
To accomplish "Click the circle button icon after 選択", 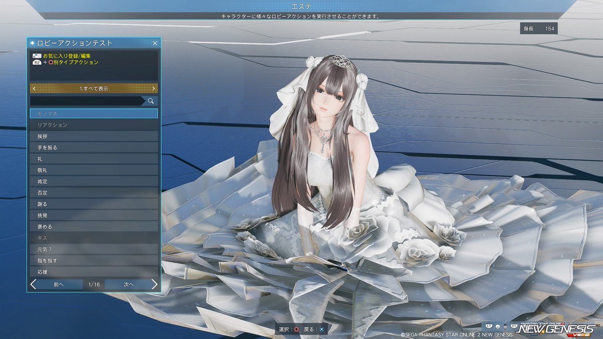I will [296, 329].
